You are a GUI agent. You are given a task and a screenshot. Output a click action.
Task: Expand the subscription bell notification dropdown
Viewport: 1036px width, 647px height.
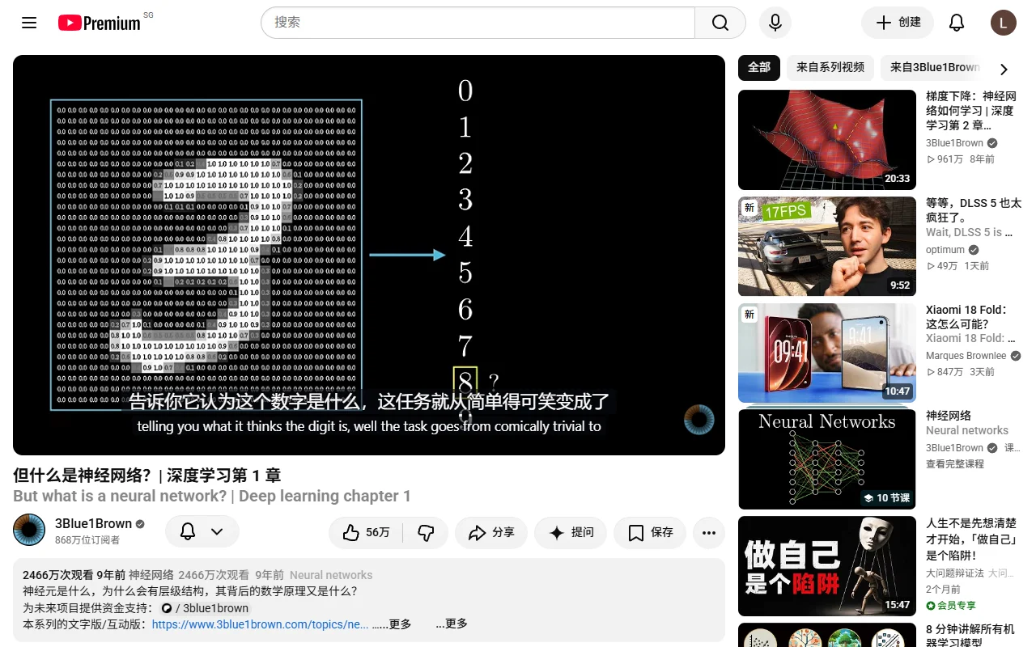point(202,531)
